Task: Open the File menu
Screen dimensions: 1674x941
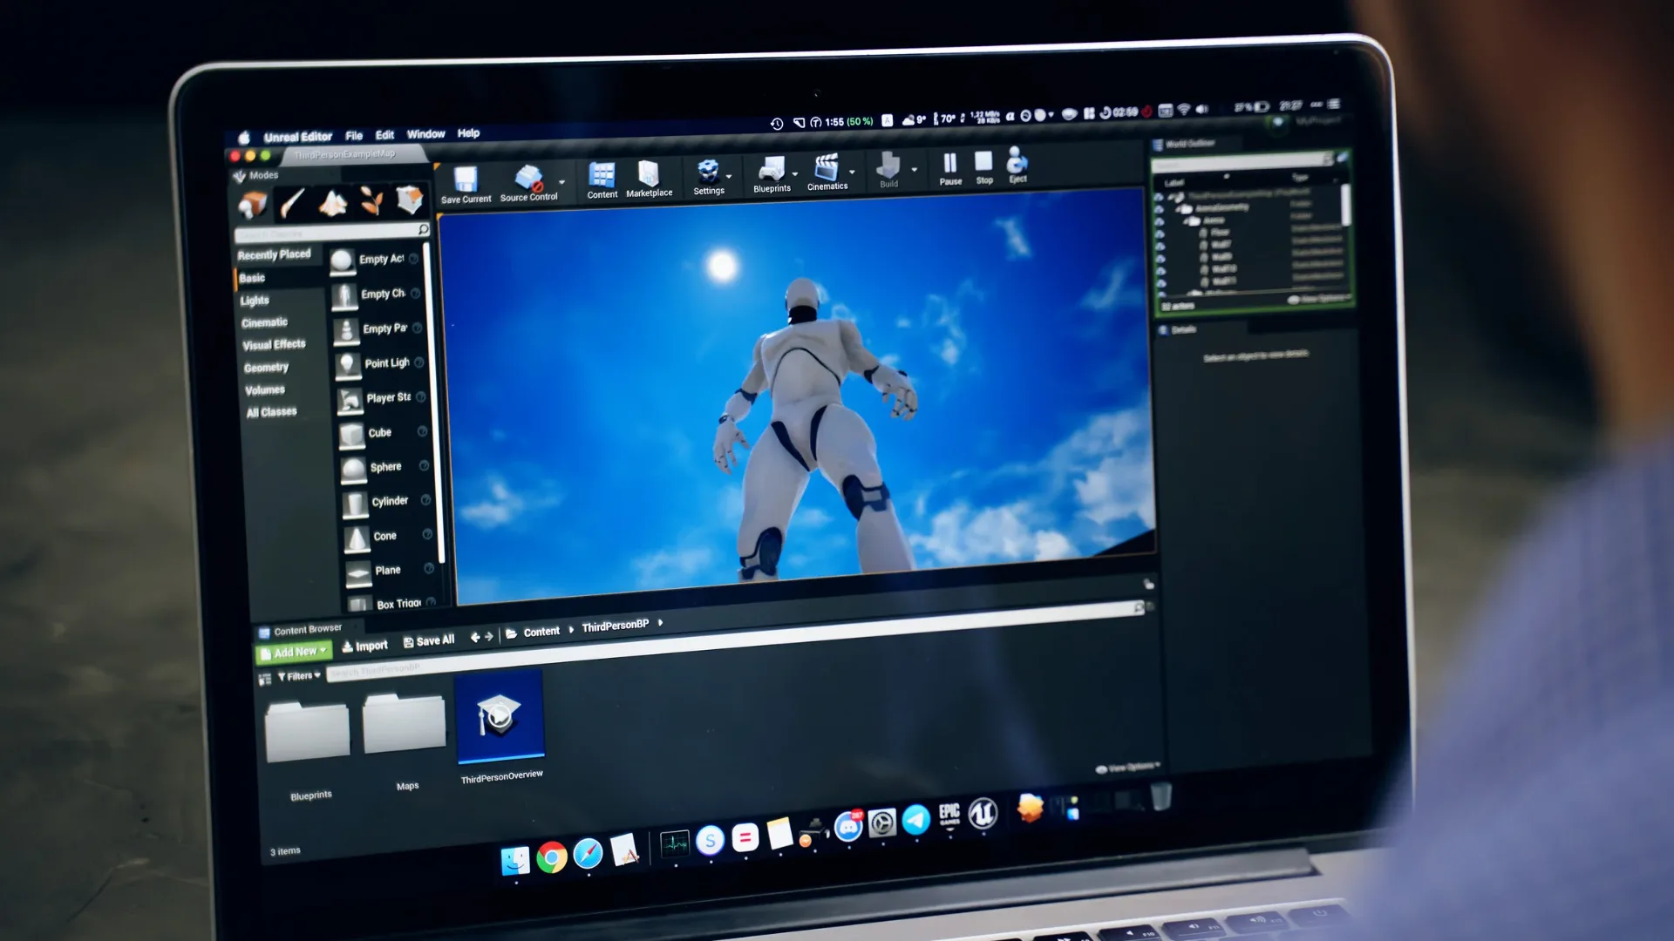Action: coord(354,136)
